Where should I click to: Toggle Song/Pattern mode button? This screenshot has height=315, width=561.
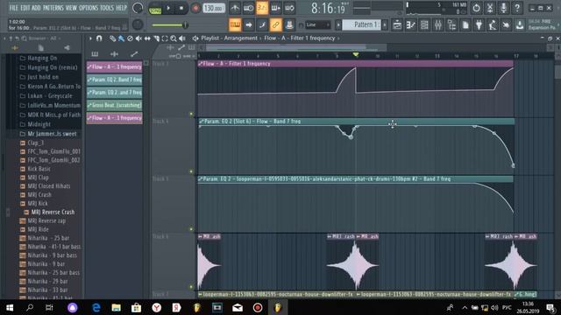(x=155, y=8)
